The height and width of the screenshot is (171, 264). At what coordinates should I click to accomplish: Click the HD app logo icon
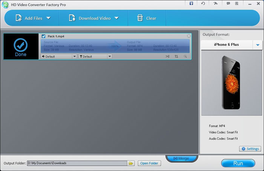[5, 5]
